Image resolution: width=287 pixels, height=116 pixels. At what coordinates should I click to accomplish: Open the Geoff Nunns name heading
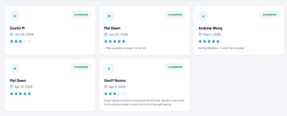tap(115, 81)
